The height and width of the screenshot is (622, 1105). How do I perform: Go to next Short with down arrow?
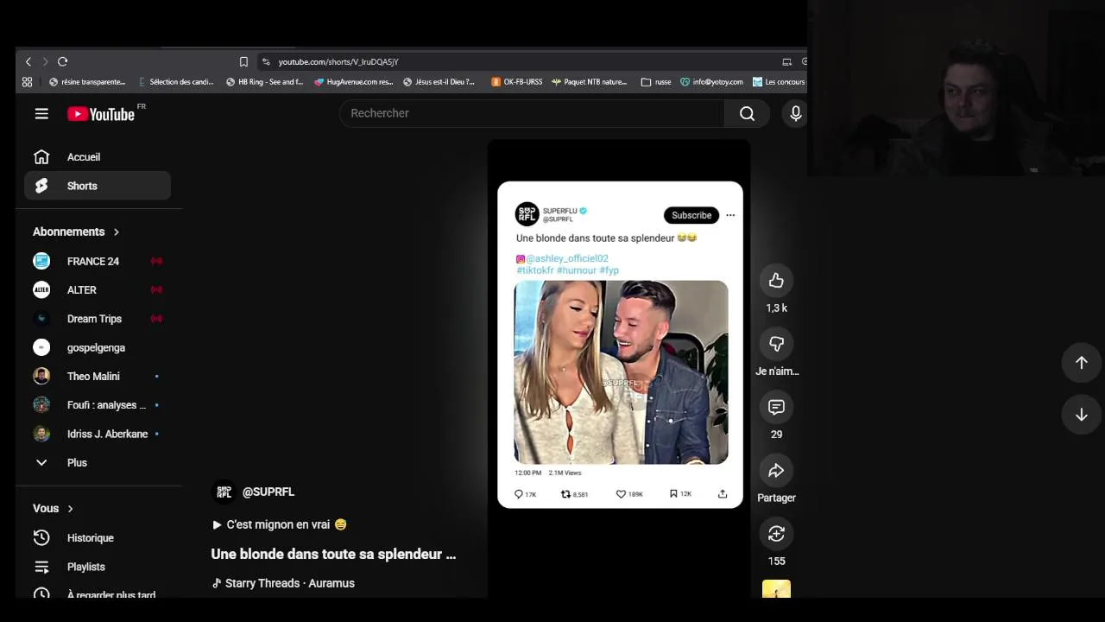pyautogui.click(x=1081, y=415)
